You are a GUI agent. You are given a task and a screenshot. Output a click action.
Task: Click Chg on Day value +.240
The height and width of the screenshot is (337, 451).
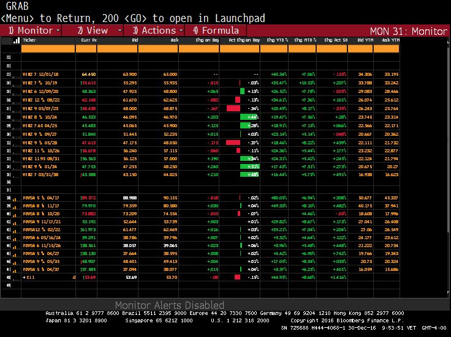[x=213, y=167]
